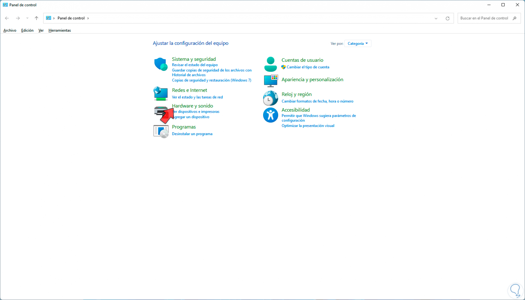This screenshot has height=300, width=525.
Task: Click the Panel de control title bar icon
Action: coord(5,5)
